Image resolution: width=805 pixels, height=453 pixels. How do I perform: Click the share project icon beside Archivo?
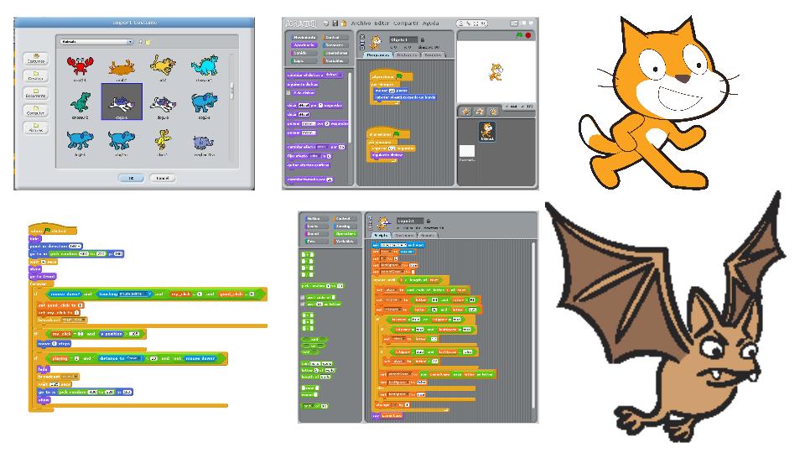pos(344,23)
